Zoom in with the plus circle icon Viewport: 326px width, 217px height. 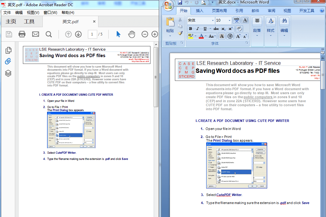click(x=155, y=34)
